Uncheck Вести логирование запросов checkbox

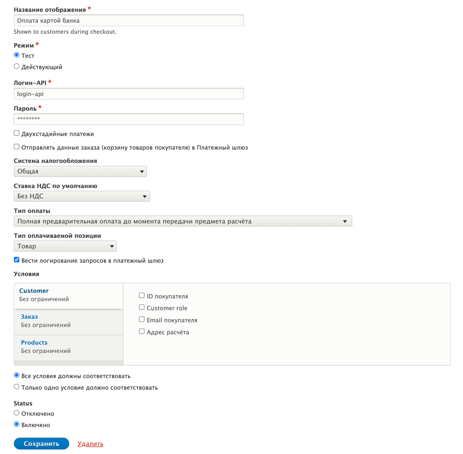point(17,260)
